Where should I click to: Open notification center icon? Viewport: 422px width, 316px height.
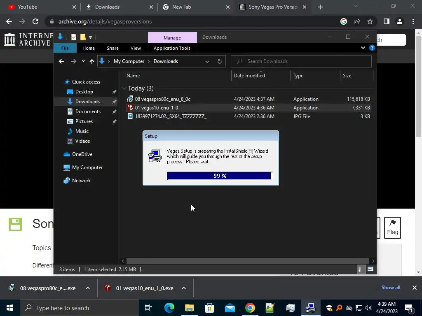pyautogui.click(x=409, y=308)
